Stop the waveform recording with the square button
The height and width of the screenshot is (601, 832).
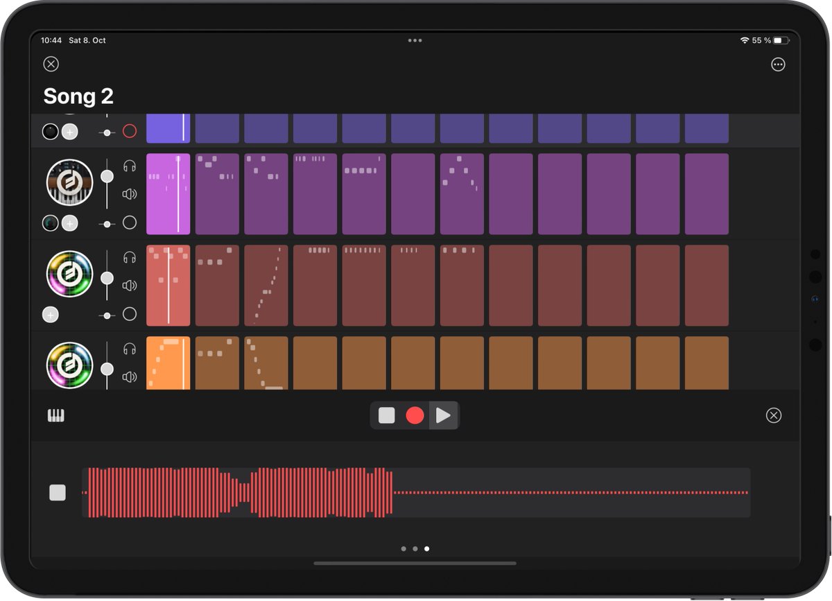pyautogui.click(x=58, y=493)
